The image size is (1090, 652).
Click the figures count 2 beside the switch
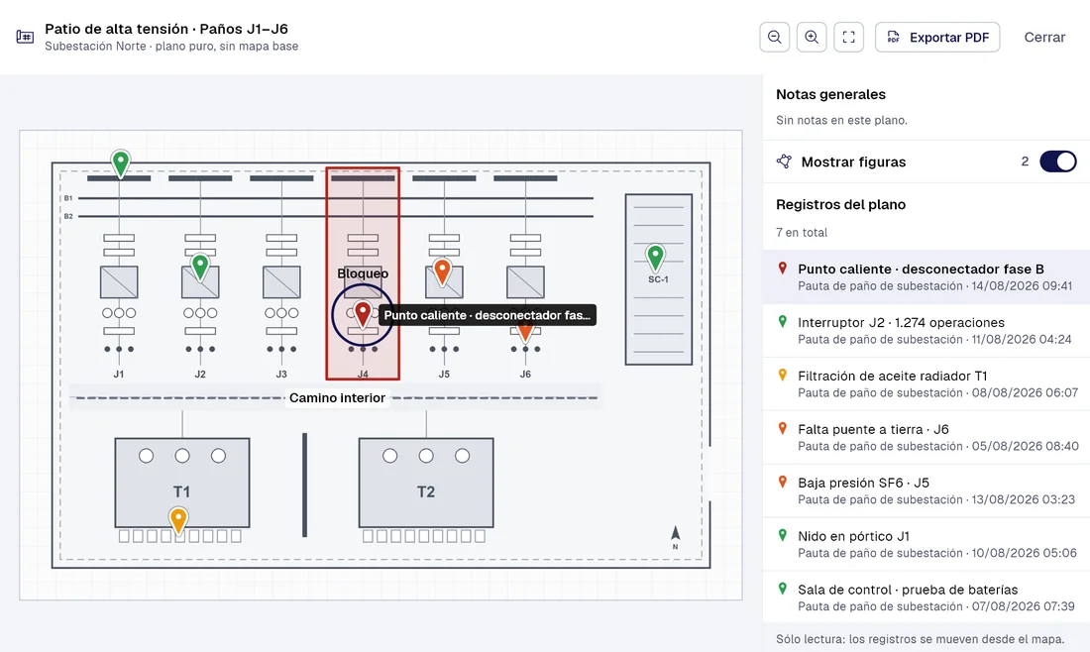(x=1025, y=162)
